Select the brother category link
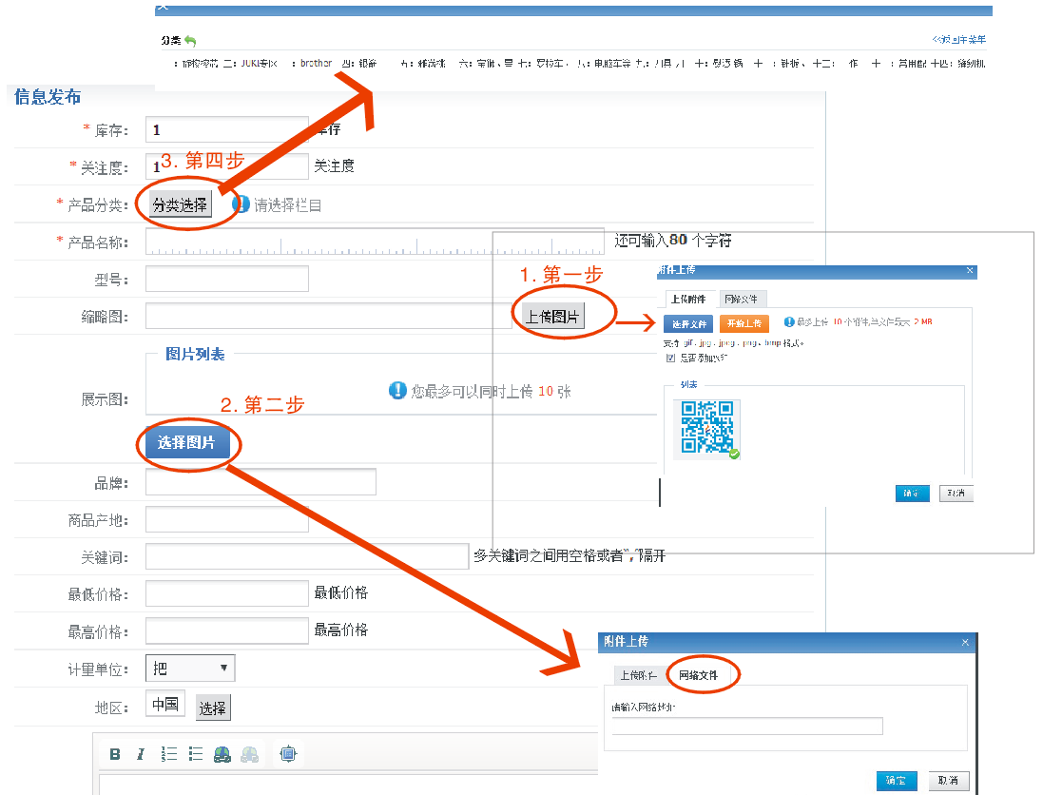The width and height of the screenshot is (1043, 795). pyautogui.click(x=316, y=64)
